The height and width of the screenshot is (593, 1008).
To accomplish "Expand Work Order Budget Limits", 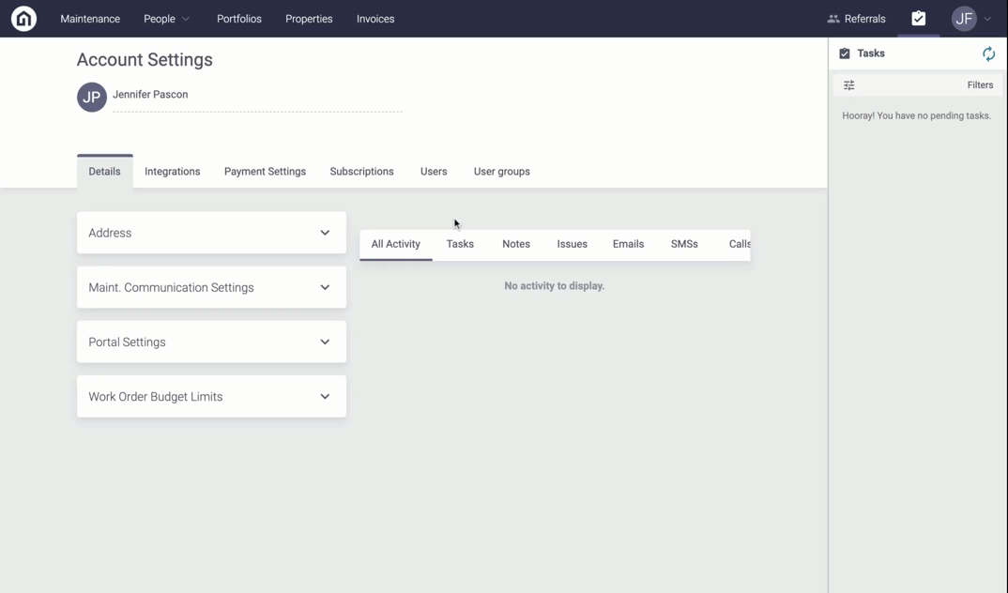I will (x=325, y=397).
